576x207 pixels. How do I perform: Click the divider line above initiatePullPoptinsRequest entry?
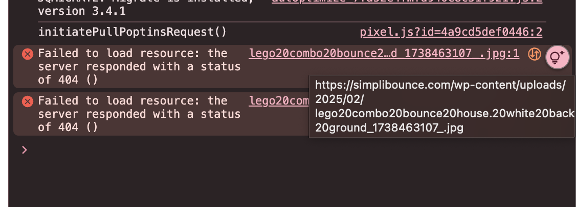coord(292,22)
